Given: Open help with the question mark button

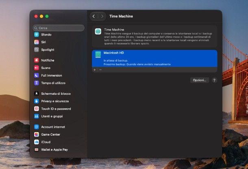Looking at the screenshot, I should (214, 80).
